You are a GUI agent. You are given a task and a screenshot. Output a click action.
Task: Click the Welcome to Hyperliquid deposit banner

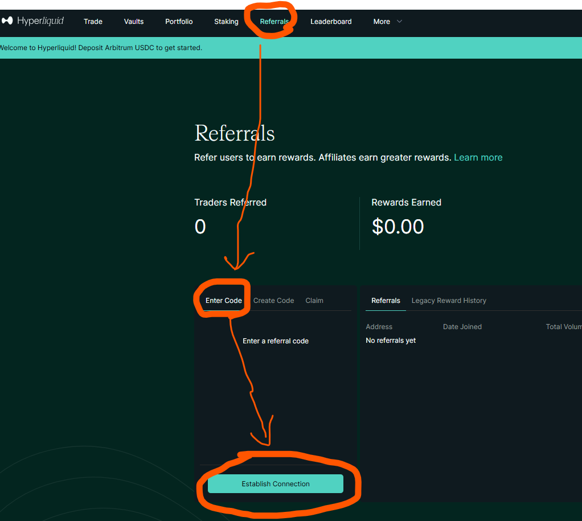(101, 48)
